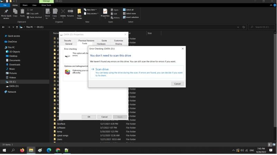
Task: Click the taskbar Search icon
Action: [x=13, y=151]
